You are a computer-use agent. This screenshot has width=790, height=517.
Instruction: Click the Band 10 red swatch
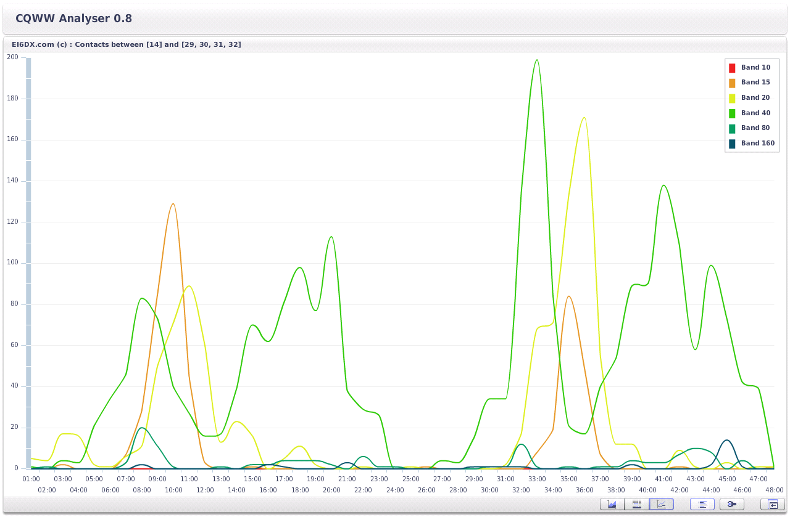pos(732,68)
